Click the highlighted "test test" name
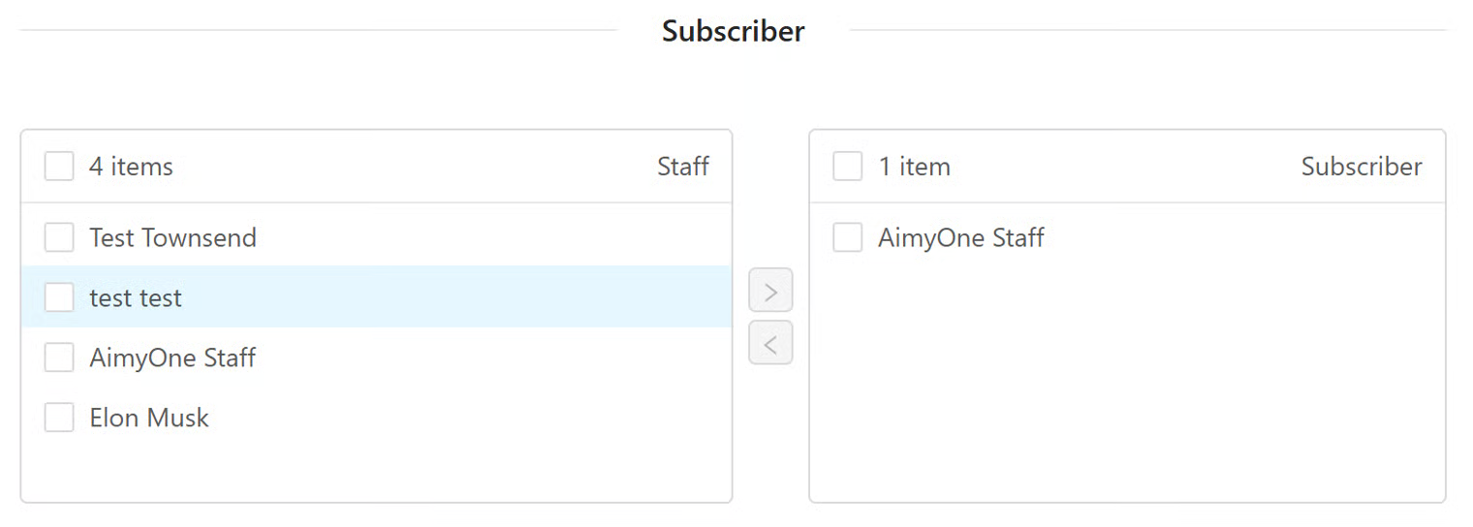The width and height of the screenshot is (1473, 527). pyautogui.click(x=136, y=297)
